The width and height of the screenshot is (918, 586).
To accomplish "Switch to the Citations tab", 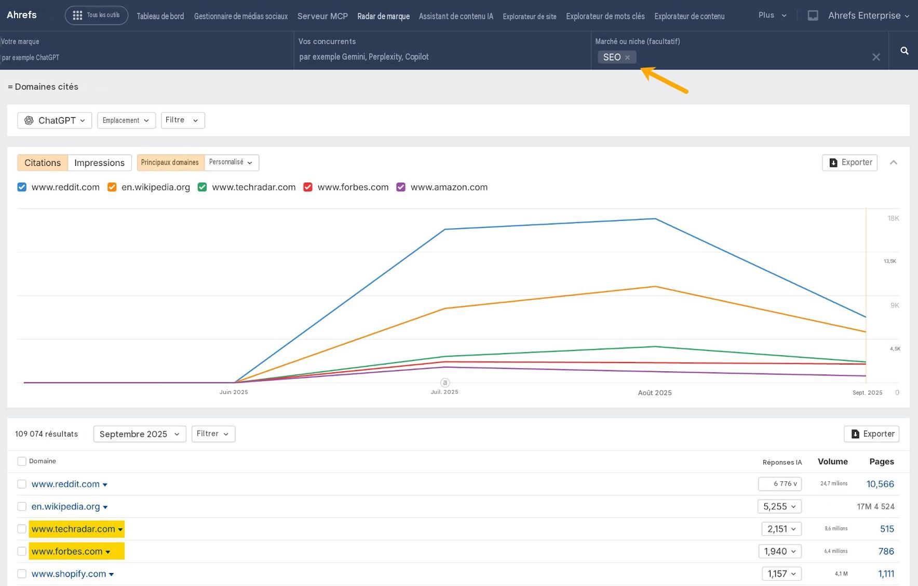I will click(x=43, y=163).
